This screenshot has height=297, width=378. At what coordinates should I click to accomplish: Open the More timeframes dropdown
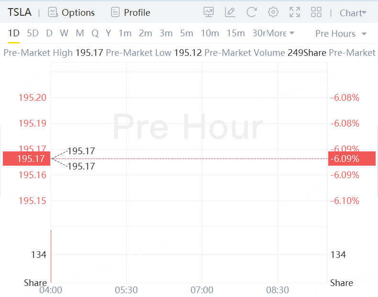click(x=280, y=33)
